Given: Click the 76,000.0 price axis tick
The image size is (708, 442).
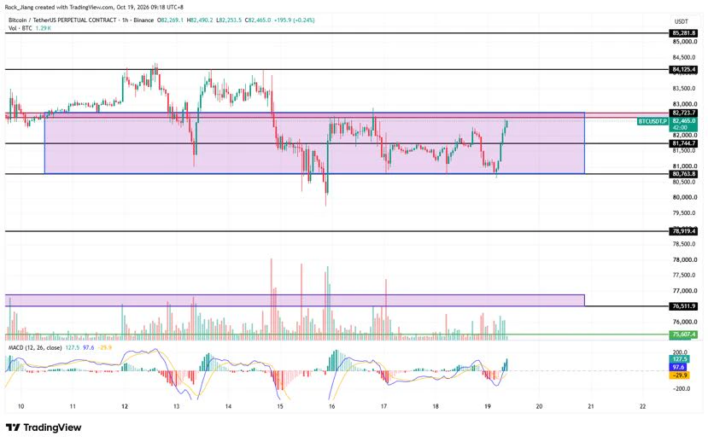Looking at the screenshot, I should [685, 322].
